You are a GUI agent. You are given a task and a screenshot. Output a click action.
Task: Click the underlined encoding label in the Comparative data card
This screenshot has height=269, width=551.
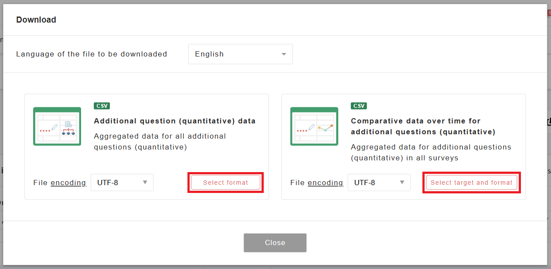[325, 183]
